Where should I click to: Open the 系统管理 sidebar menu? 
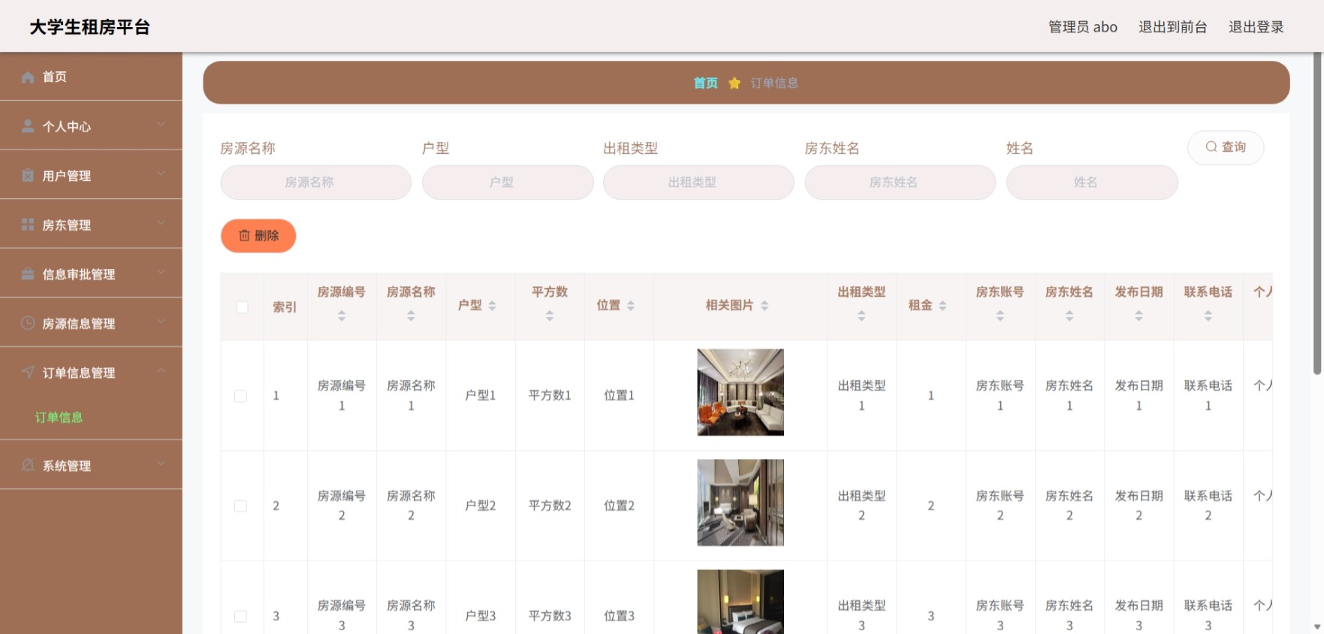coord(91,465)
